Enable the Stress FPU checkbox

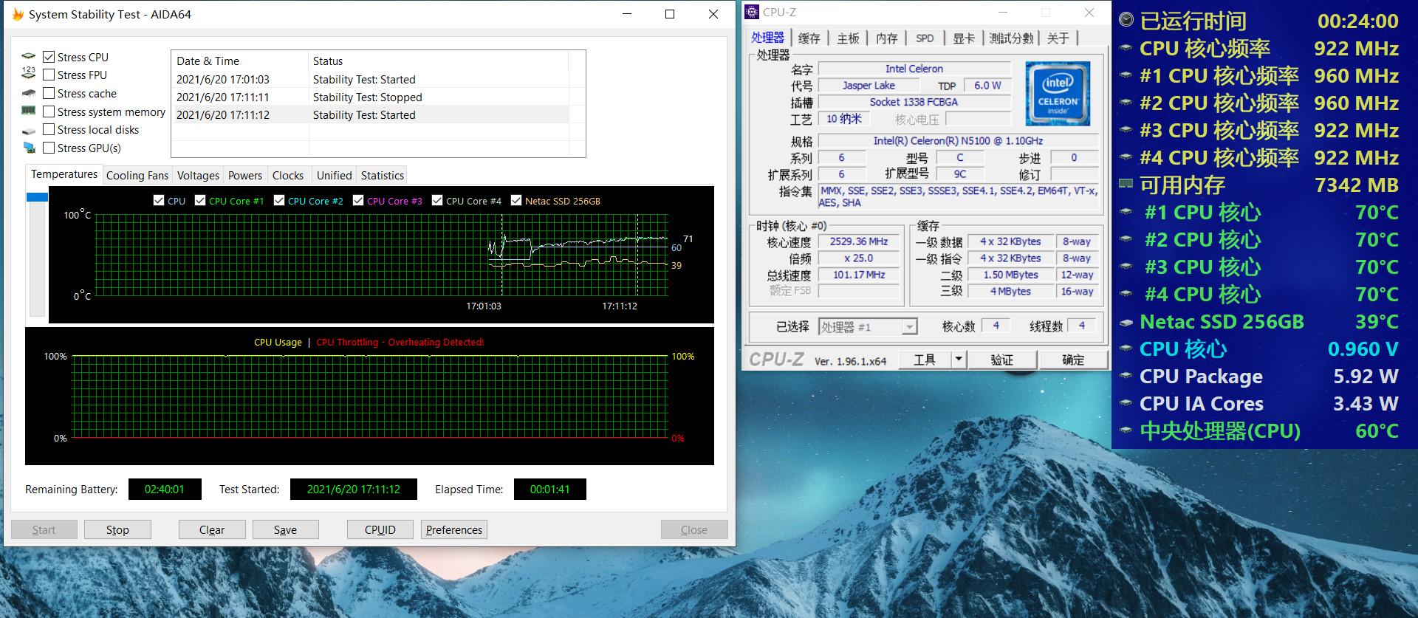click(49, 75)
